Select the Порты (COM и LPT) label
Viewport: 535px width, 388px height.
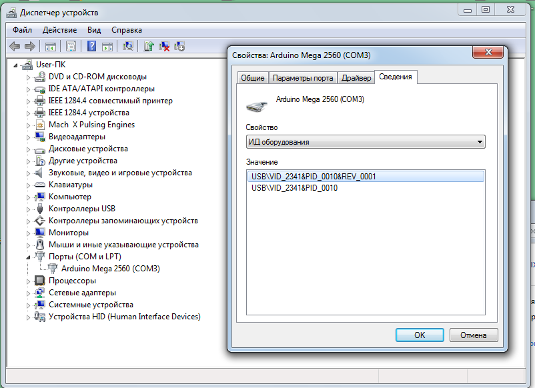(x=85, y=257)
